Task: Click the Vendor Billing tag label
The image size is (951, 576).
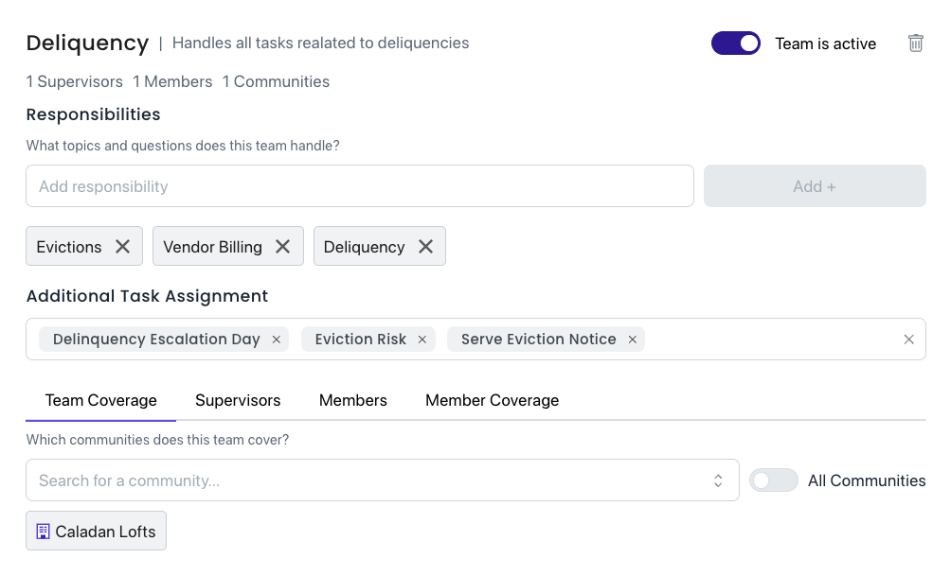Action: coord(212,247)
